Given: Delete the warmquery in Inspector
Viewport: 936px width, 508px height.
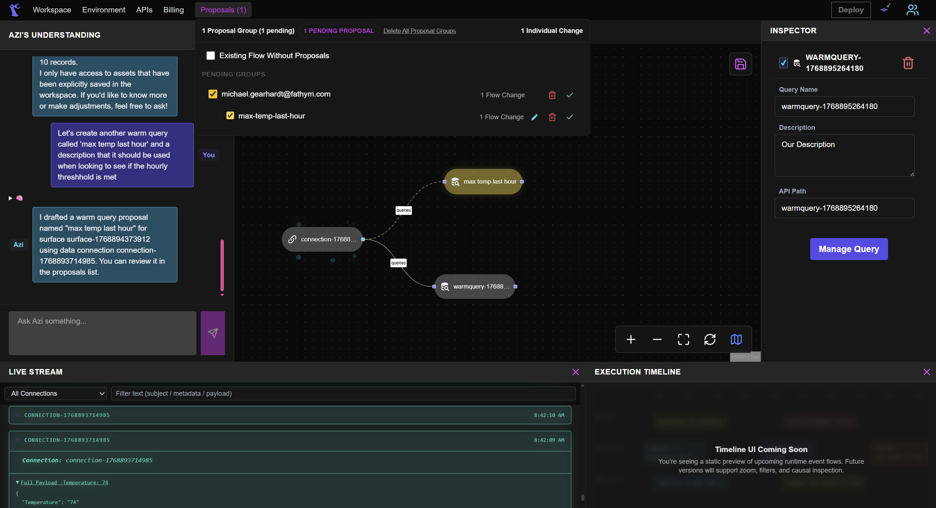Looking at the screenshot, I should 908,63.
